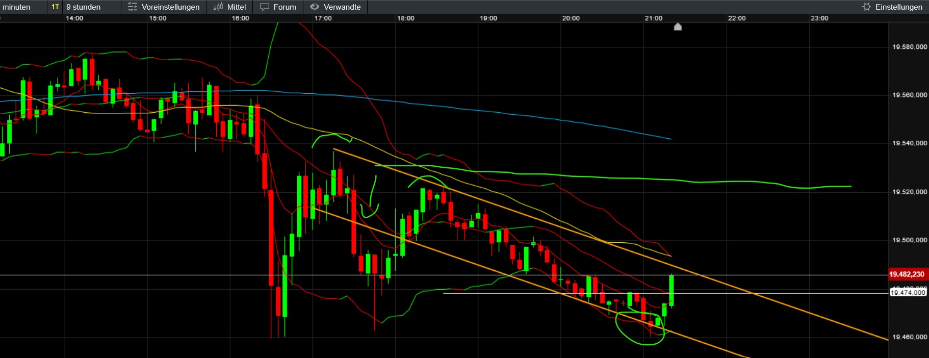This screenshot has width=929, height=358.
Task: Click the red 19.482,230 current price tag
Action: point(907,274)
